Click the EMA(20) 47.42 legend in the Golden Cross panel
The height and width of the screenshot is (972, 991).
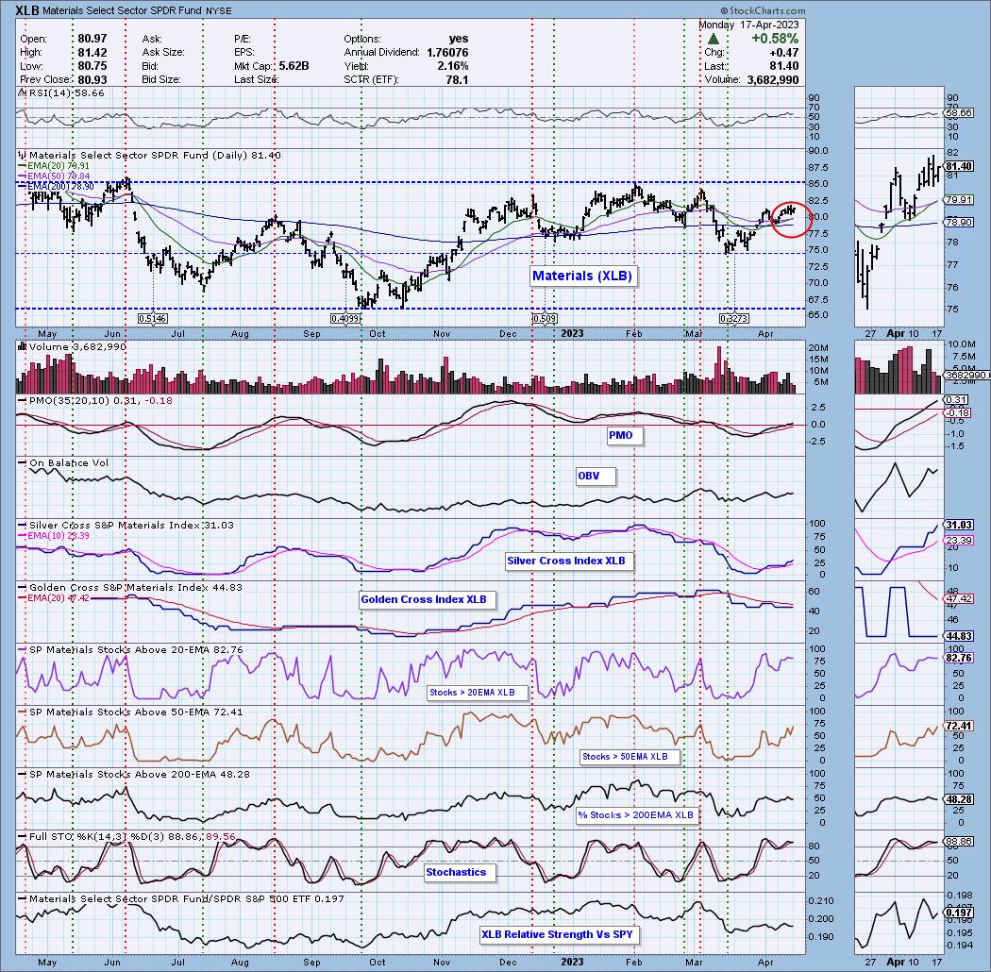pos(59,598)
